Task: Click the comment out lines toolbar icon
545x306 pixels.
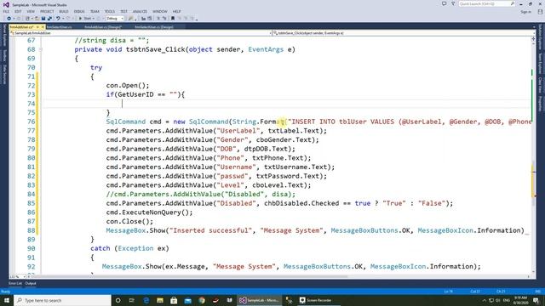Action: click(158, 19)
